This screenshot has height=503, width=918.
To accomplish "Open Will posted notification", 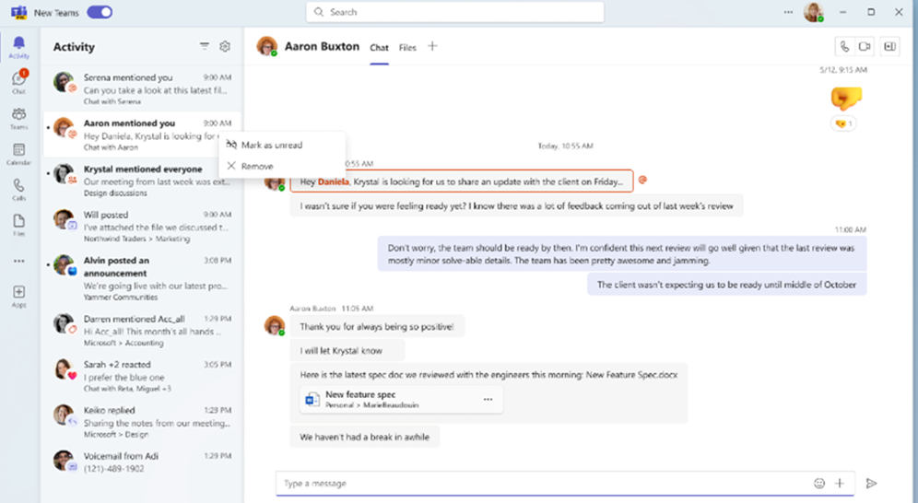I will point(142,226).
